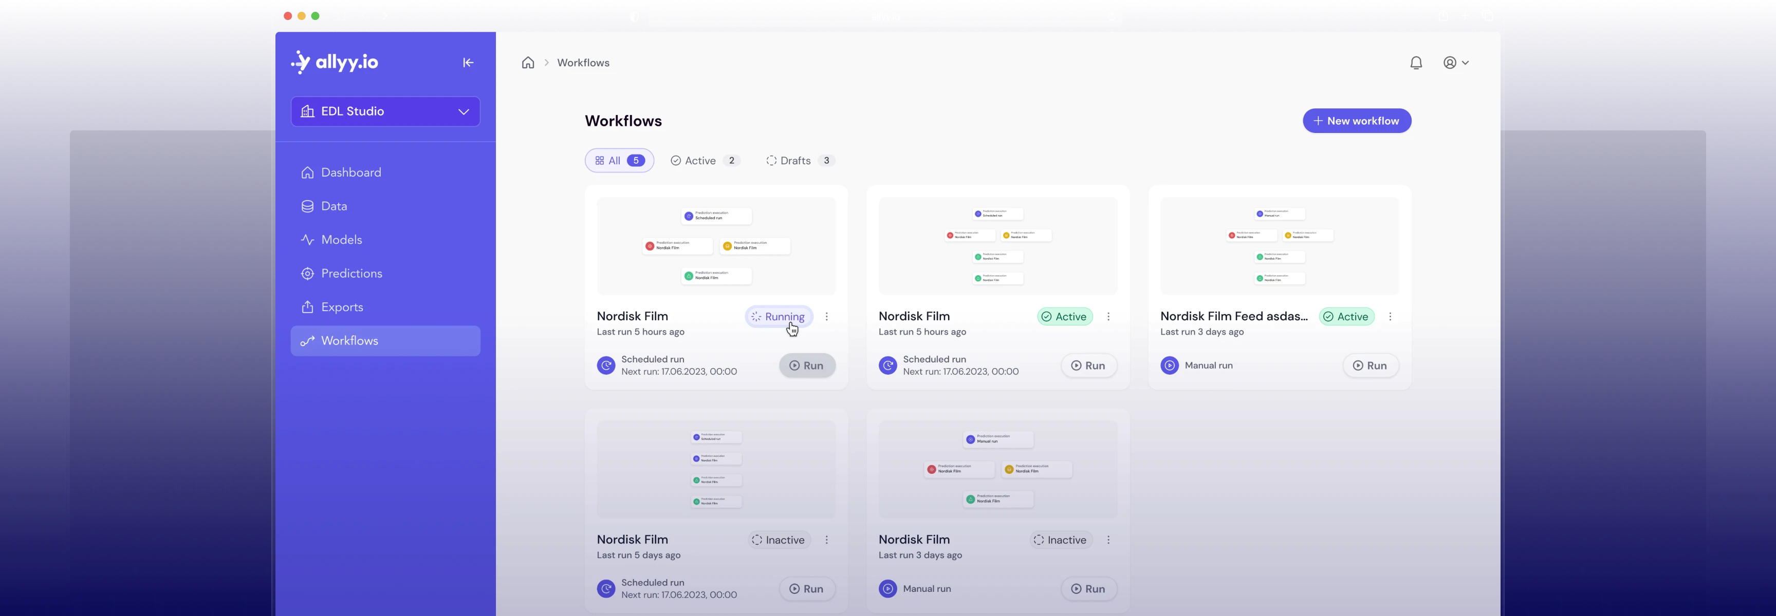1776x616 pixels.
Task: Open Predictions in the sidebar
Action: coord(351,274)
